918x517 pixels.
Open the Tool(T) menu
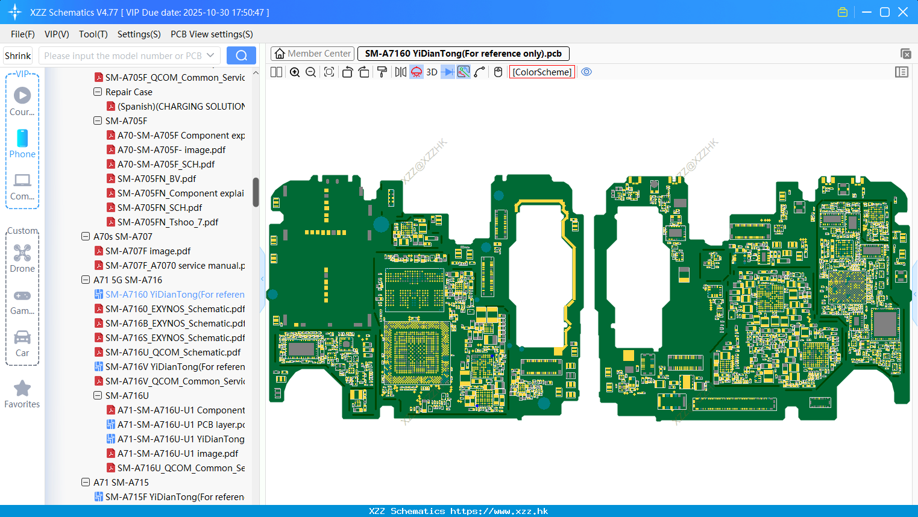(x=93, y=34)
